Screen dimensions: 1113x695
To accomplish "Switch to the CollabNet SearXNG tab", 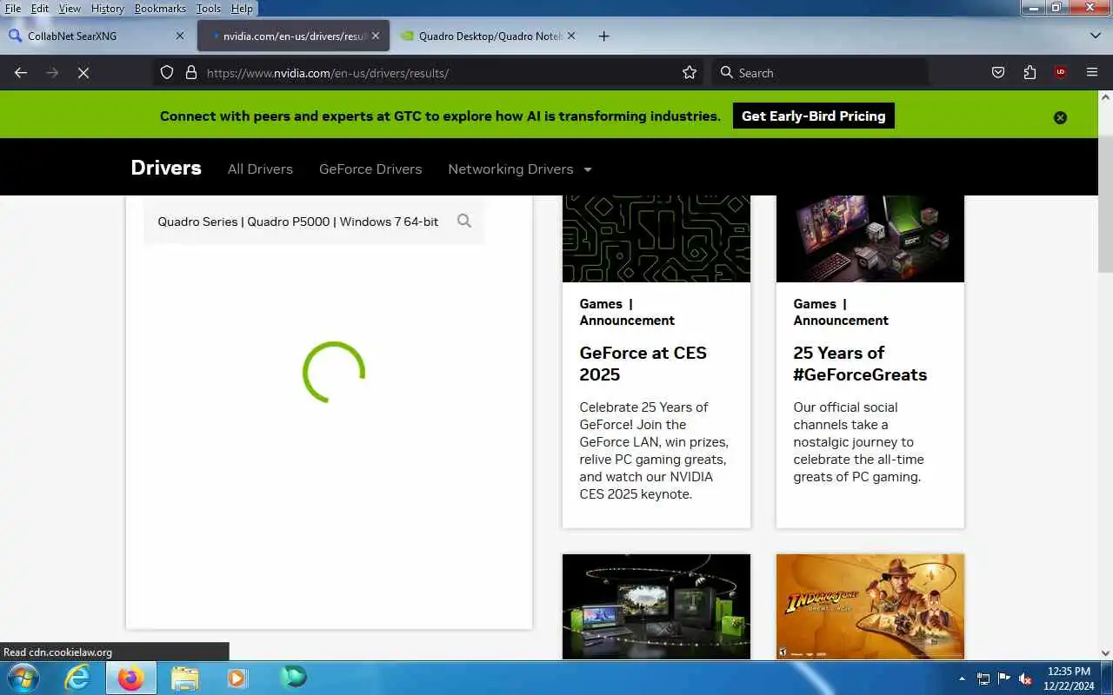I will (x=96, y=36).
